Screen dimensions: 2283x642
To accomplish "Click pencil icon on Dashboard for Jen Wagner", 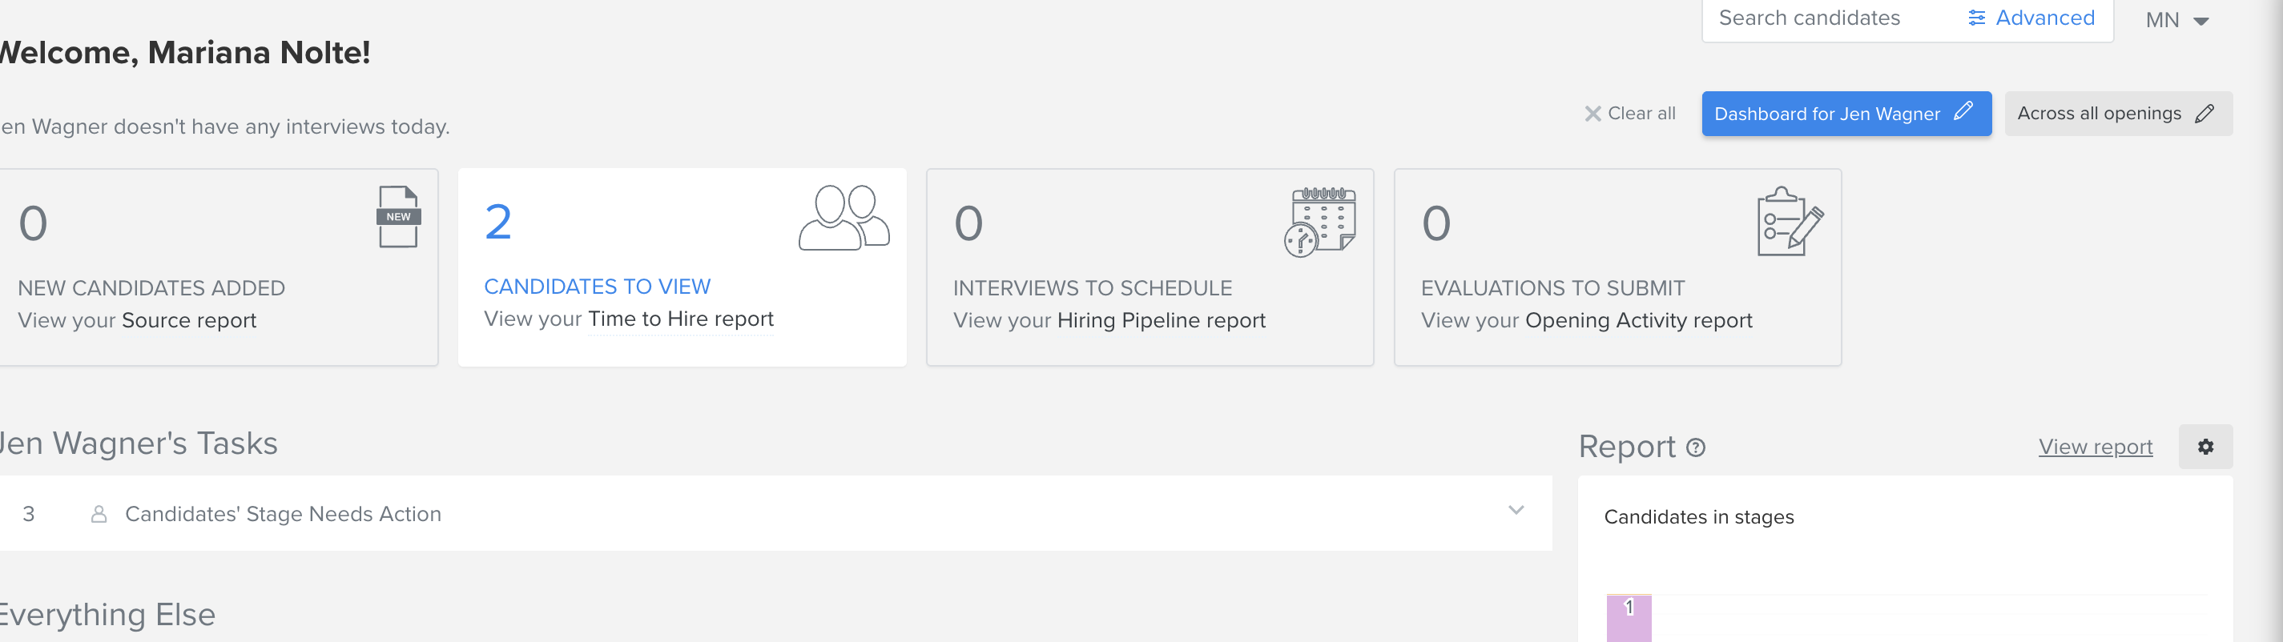I will pyautogui.click(x=1963, y=111).
